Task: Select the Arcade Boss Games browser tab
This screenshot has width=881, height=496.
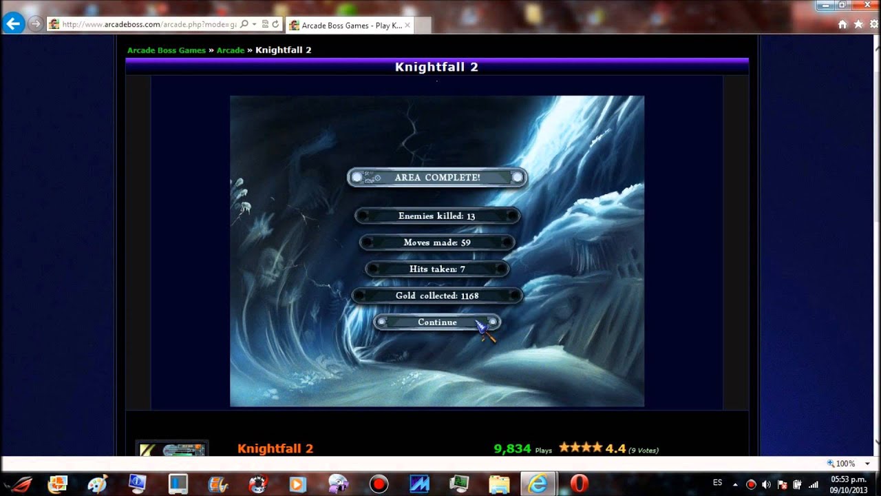Action: point(348,25)
